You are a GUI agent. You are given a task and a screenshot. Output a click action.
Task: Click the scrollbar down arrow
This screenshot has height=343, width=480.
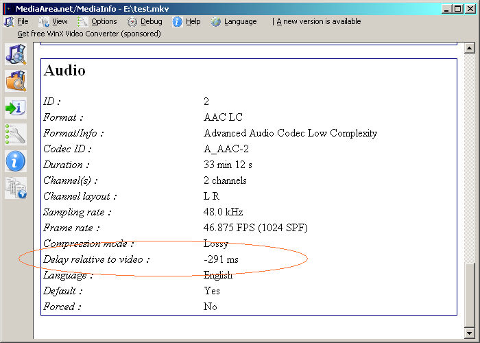point(470,333)
